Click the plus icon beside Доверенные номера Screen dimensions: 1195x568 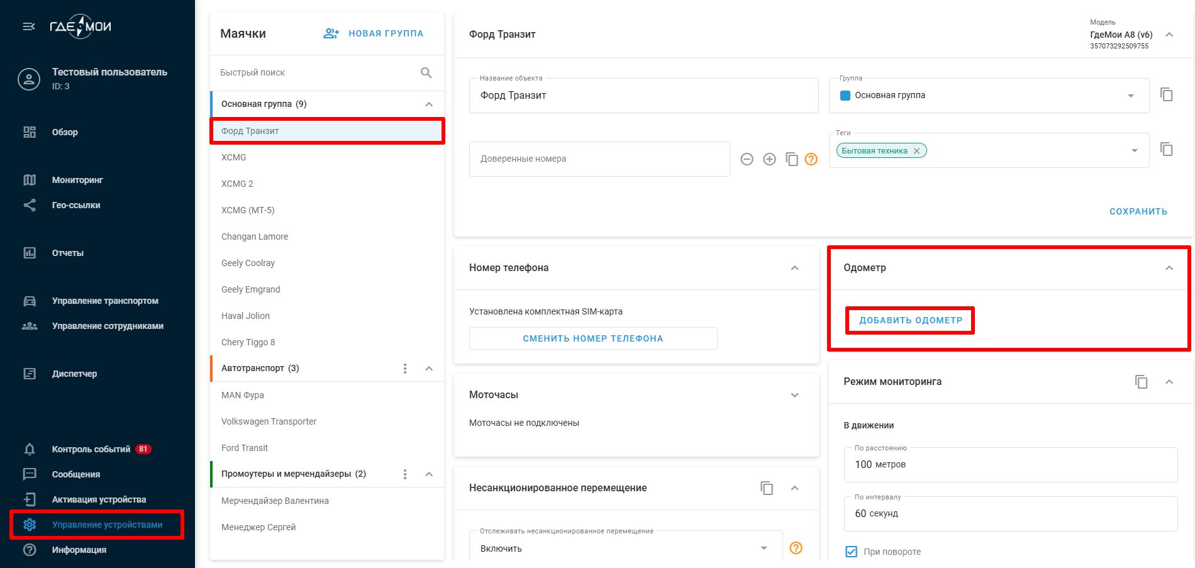point(769,159)
